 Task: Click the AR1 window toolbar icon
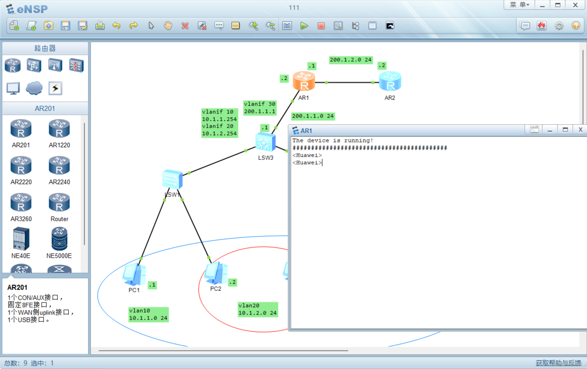(x=534, y=129)
